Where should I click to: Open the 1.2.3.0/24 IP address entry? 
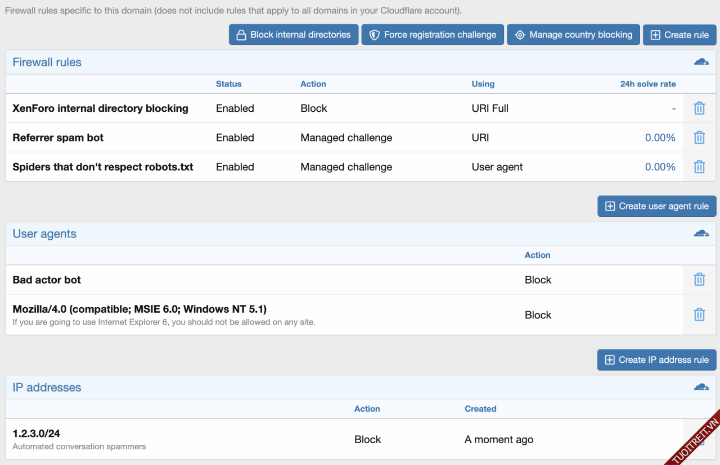(37, 434)
